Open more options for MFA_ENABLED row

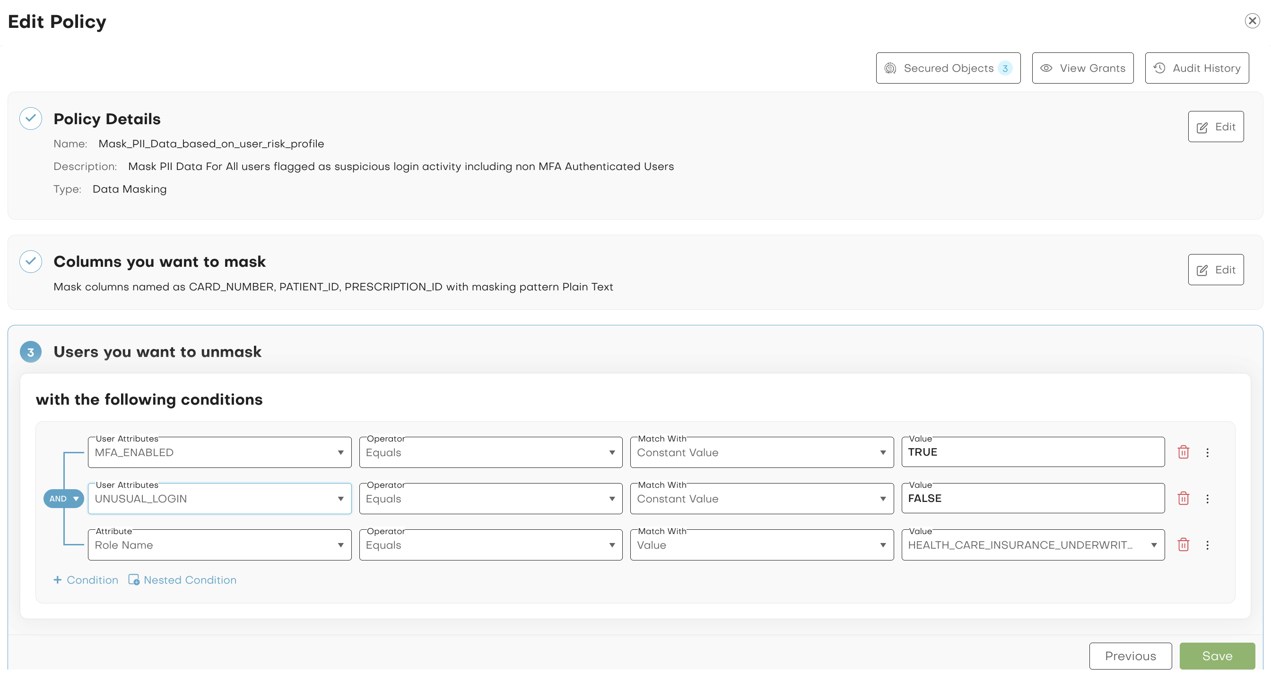1207,452
